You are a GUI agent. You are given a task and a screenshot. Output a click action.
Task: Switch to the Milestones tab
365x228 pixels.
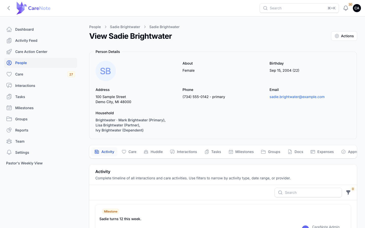[x=241, y=152]
